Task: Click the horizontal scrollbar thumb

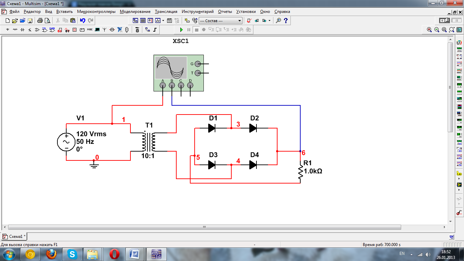Action: tap(204, 227)
